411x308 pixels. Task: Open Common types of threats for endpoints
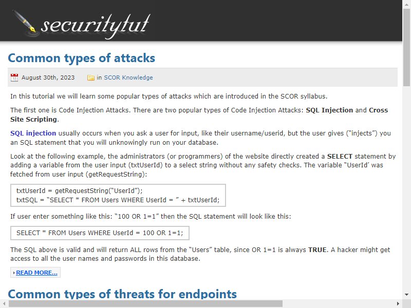click(x=122, y=294)
